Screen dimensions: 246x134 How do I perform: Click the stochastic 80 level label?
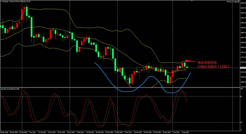point(241,96)
